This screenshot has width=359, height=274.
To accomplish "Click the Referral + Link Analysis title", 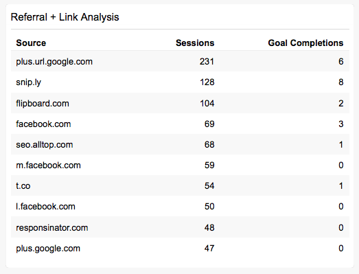I will 65,17.
